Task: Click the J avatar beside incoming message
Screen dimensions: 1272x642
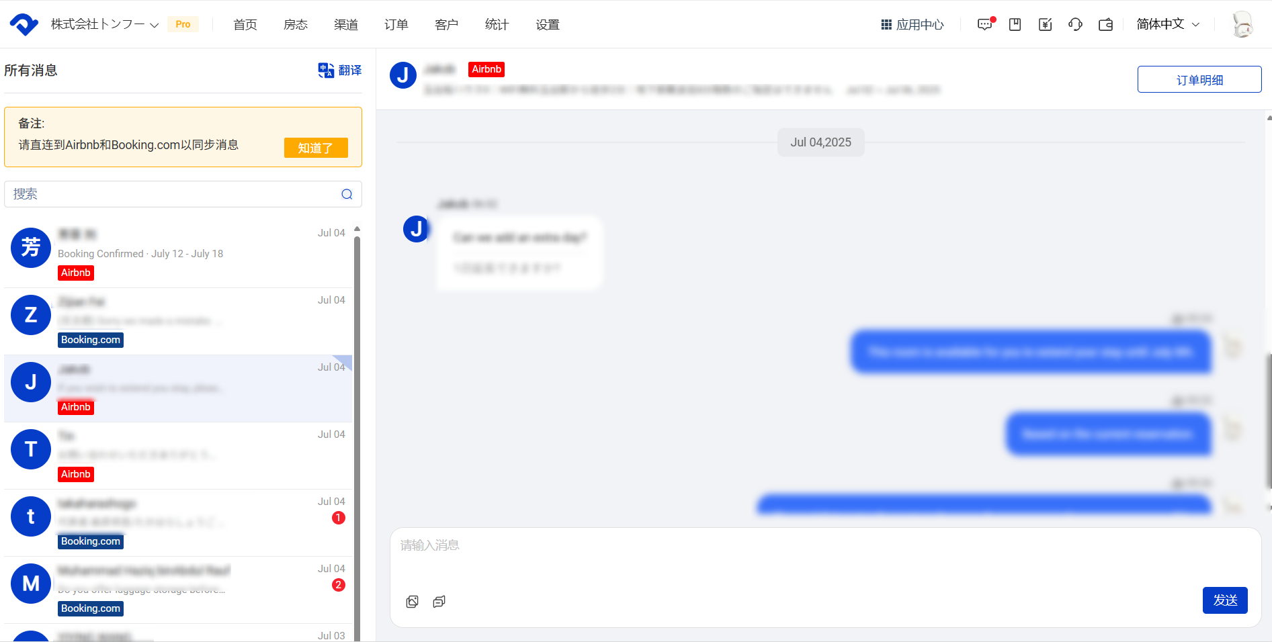Action: [416, 229]
